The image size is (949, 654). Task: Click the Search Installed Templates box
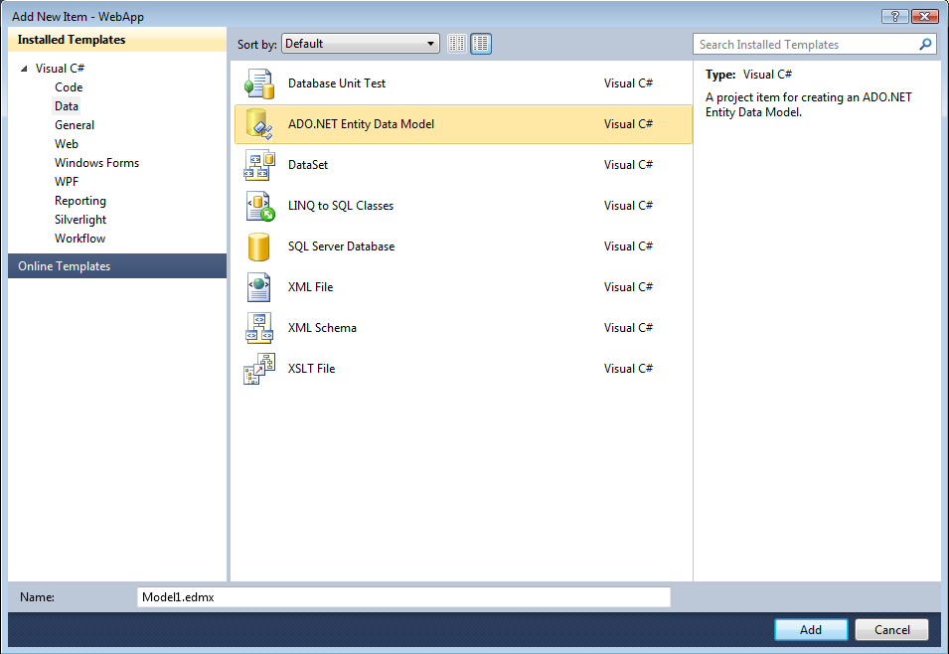click(815, 44)
